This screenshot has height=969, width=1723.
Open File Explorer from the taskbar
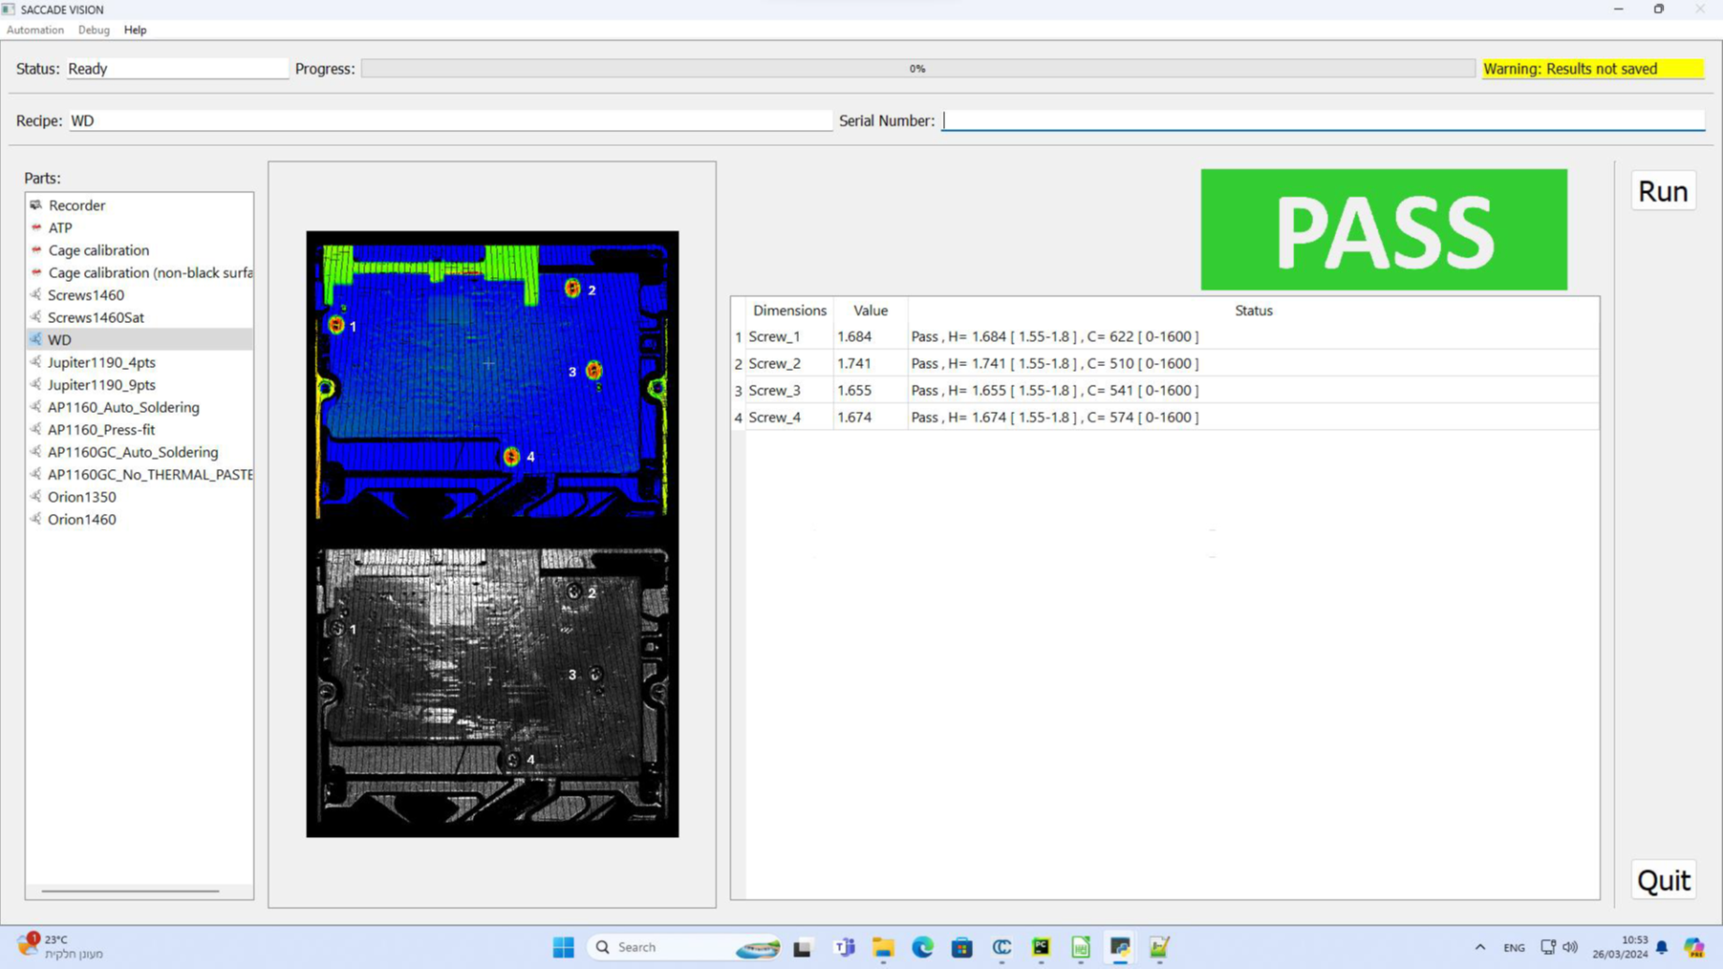coord(883,947)
